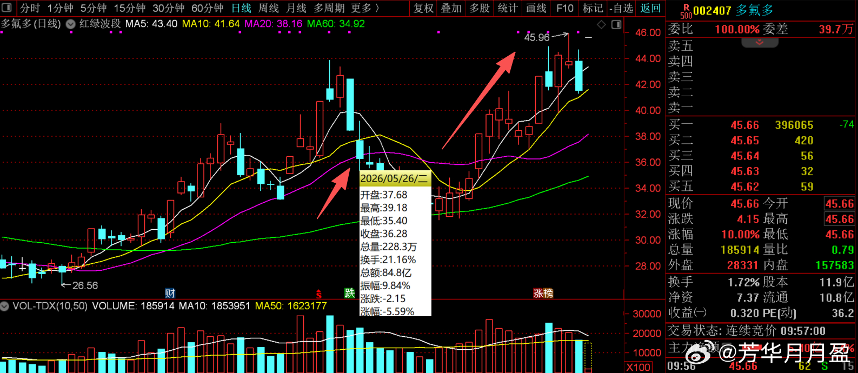Click the 买二 price 45.65
Screen dimensions: 858x373
[744, 141]
